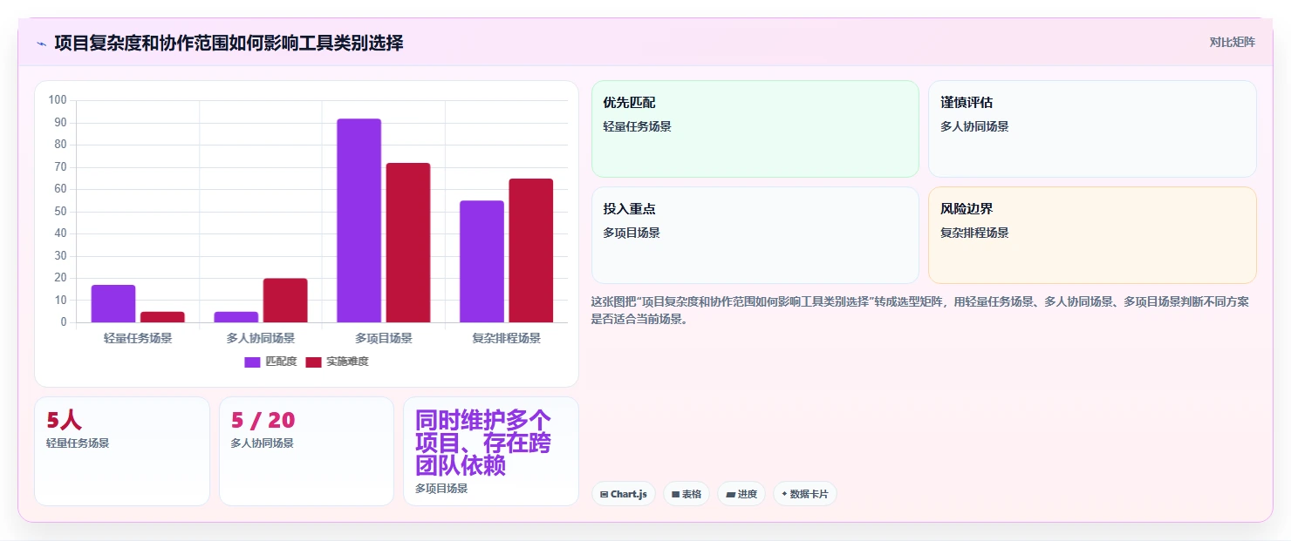Click the Chart.js tag chip

pos(624,494)
